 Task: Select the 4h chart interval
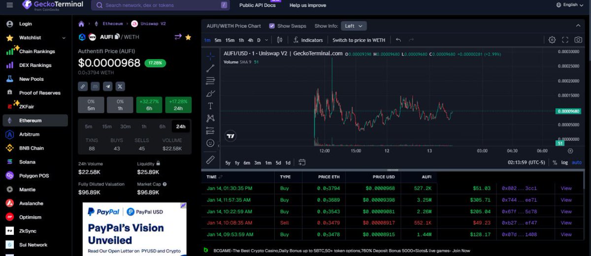[251, 40]
